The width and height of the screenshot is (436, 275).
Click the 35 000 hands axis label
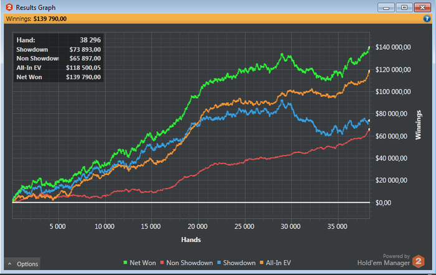[x=338, y=226]
